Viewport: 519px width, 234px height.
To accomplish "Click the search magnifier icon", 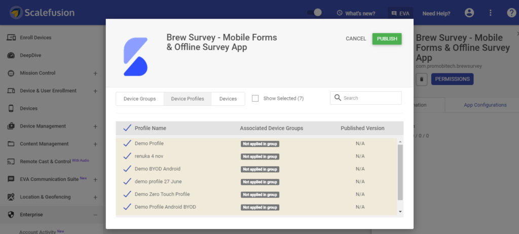I will 338,98.
